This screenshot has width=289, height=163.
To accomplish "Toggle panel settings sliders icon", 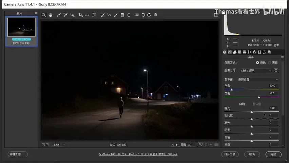I will (x=216, y=145).
